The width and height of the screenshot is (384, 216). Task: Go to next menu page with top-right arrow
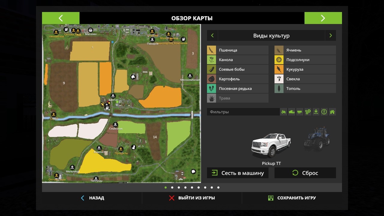tap(323, 18)
